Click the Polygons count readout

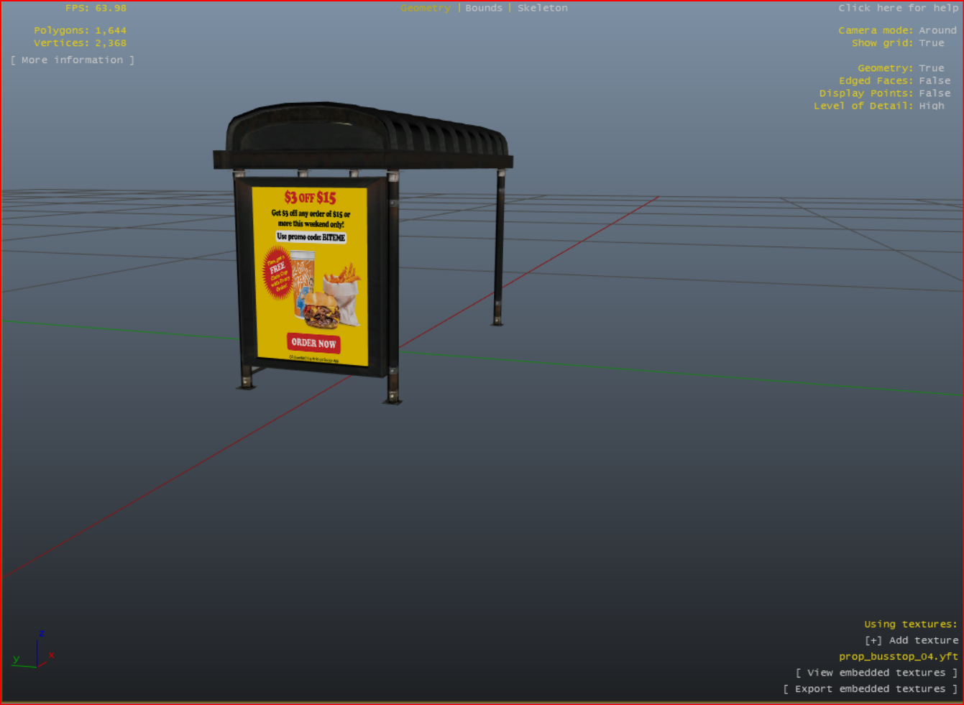80,30
